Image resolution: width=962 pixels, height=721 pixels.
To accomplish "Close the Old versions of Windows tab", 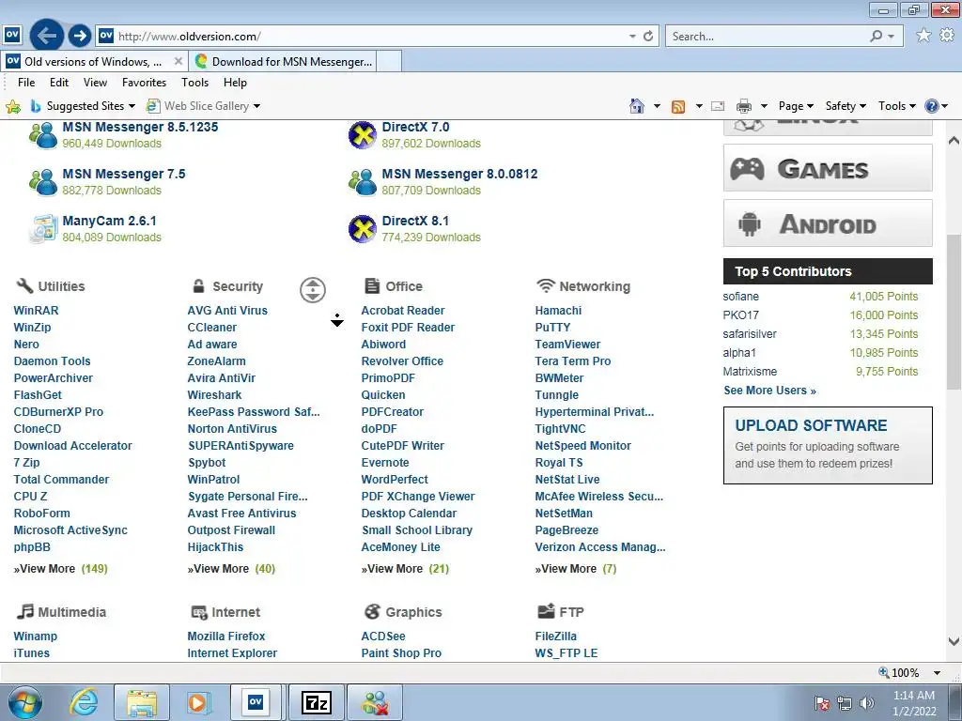I will (x=178, y=61).
